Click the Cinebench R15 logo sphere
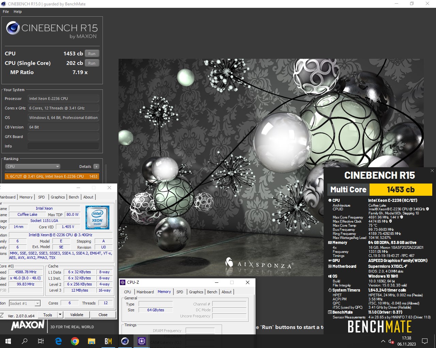Image resolution: width=436 pixels, height=348 pixels. pyautogui.click(x=13, y=28)
